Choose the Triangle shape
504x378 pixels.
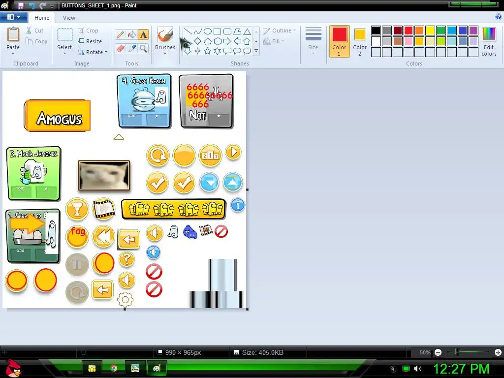coord(247,31)
